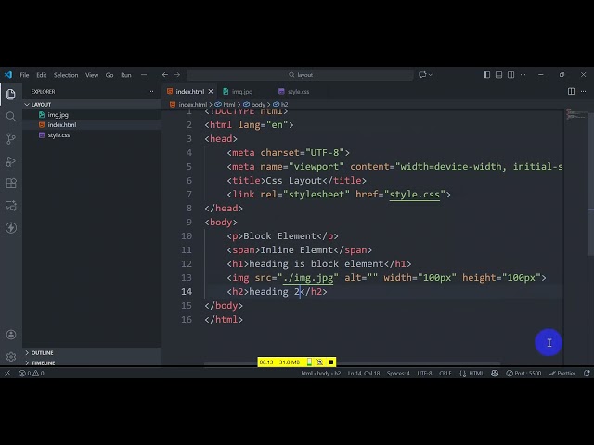
Task: Open style.css in the Explorer tree
Action: click(58, 135)
